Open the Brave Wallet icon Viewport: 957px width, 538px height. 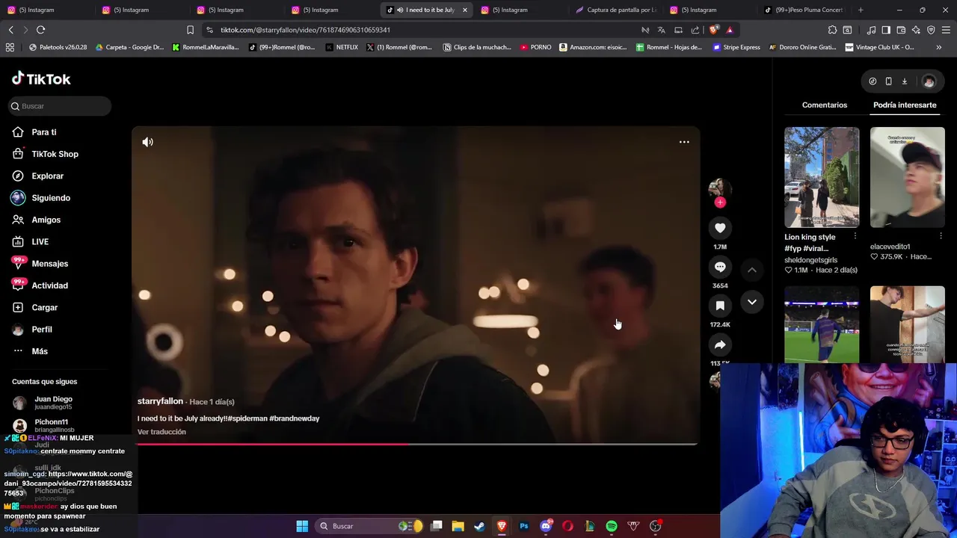click(x=901, y=30)
